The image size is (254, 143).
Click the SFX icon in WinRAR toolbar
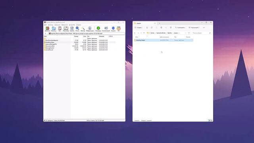[119, 29]
